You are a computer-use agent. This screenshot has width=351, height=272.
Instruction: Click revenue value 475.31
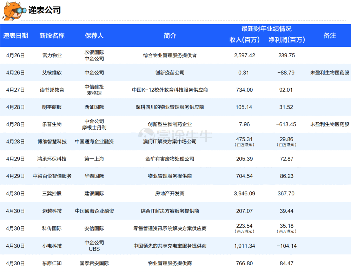coord(244,139)
